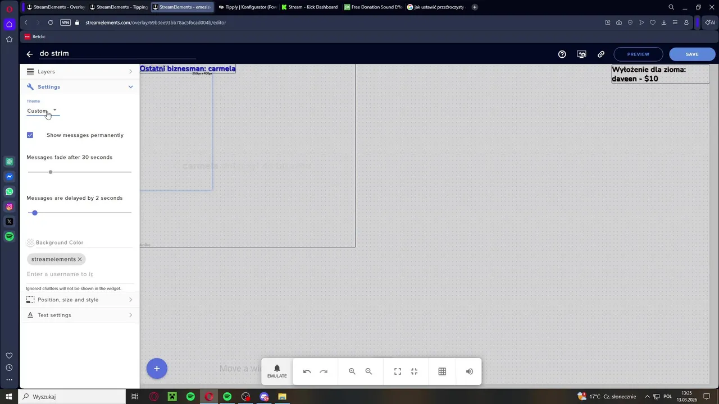Open the help question mark icon
719x404 pixels.
pyautogui.click(x=562, y=54)
